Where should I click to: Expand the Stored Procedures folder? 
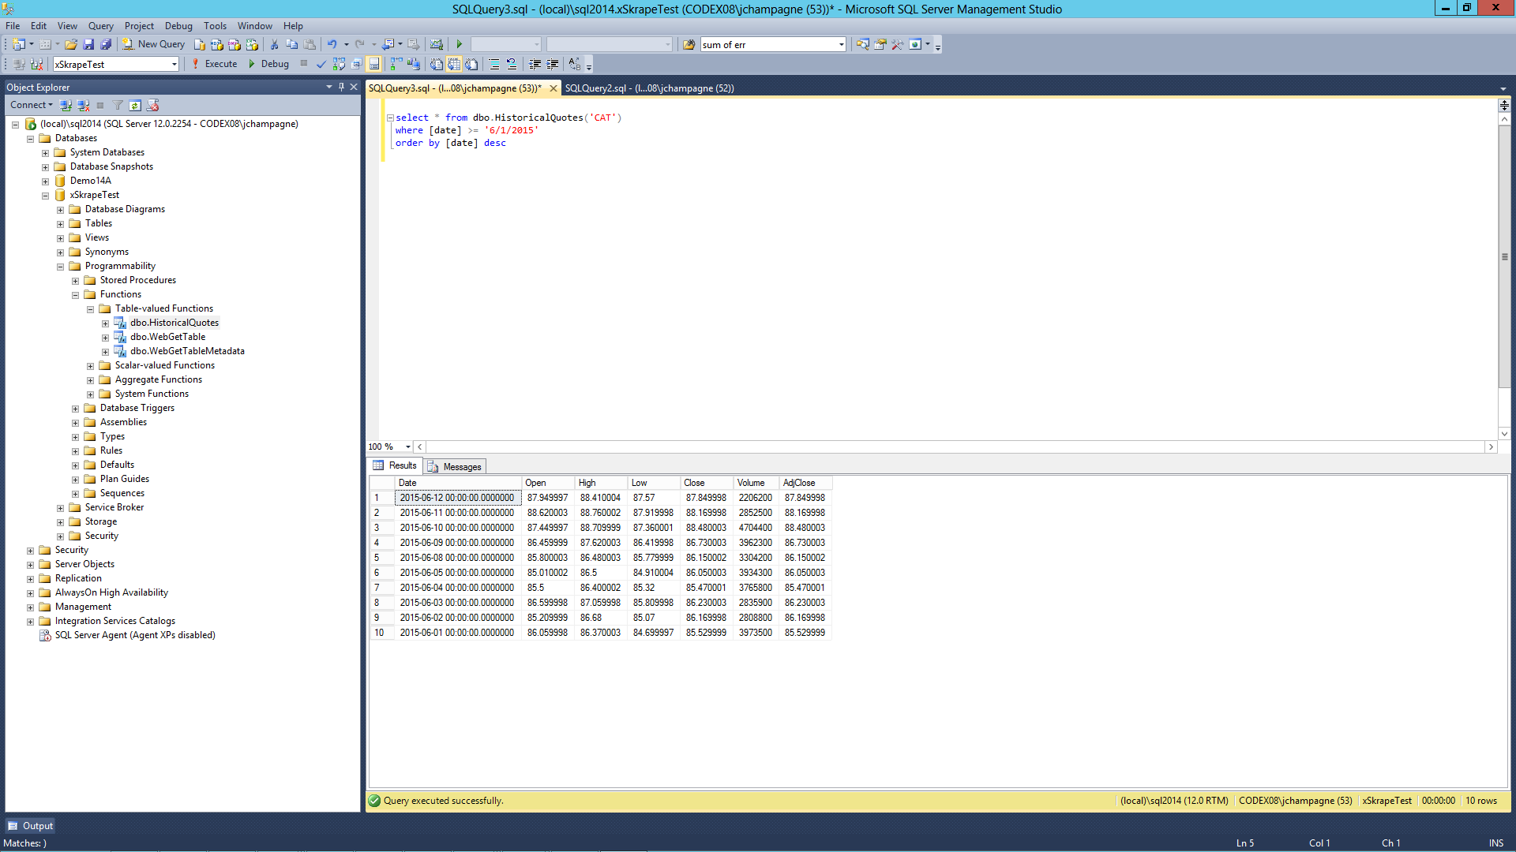pyautogui.click(x=75, y=281)
